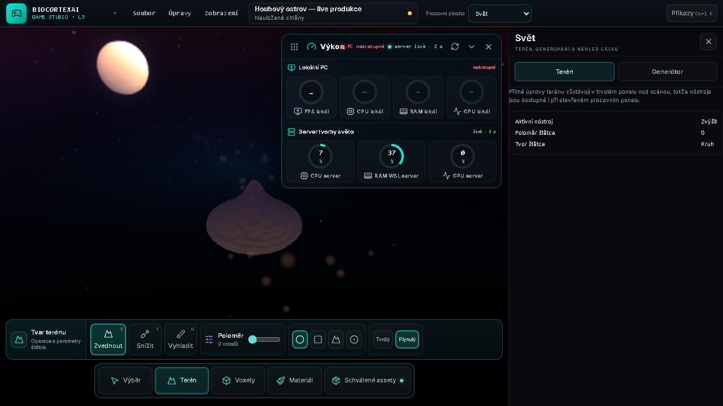The image size is (723, 406).
Task: Switch to the Generátor tab
Action: (x=667, y=72)
